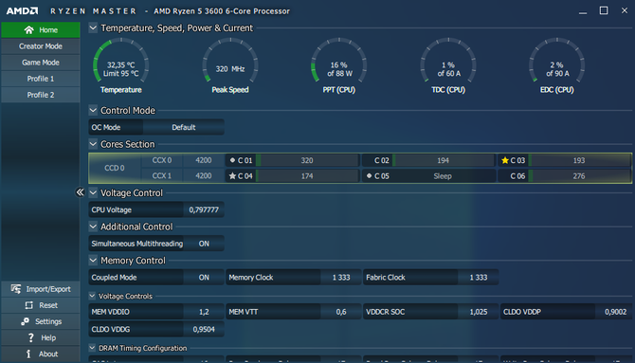Click the Help question mark icon
Viewport: 635px width, 363px height.
click(30, 337)
